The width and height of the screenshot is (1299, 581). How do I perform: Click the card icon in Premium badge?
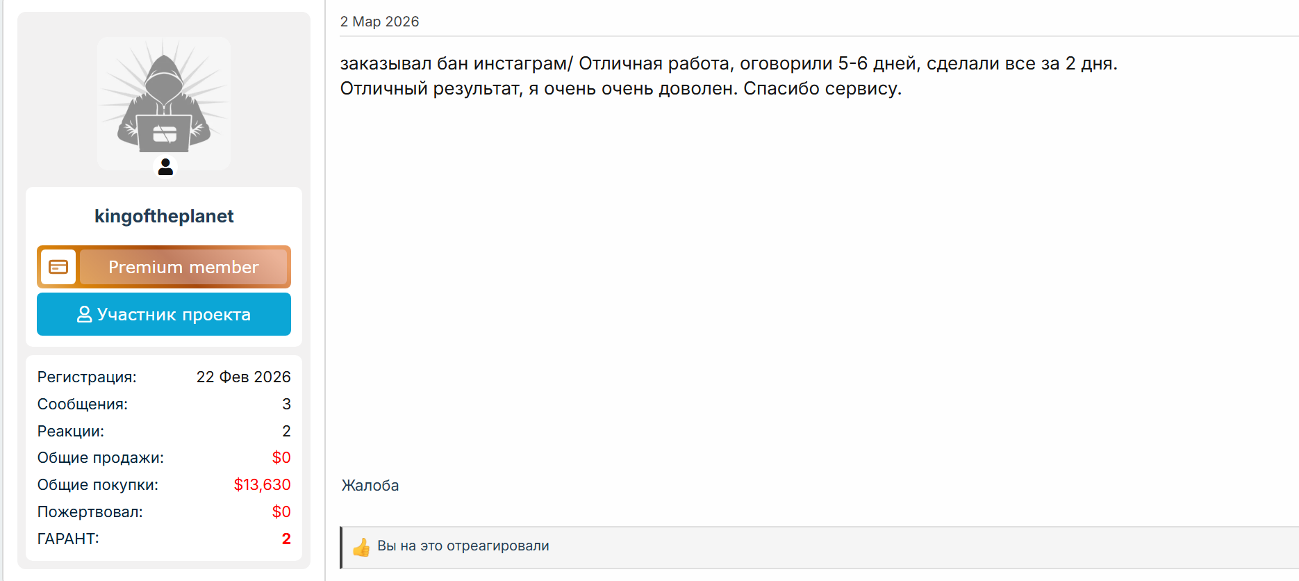(58, 267)
